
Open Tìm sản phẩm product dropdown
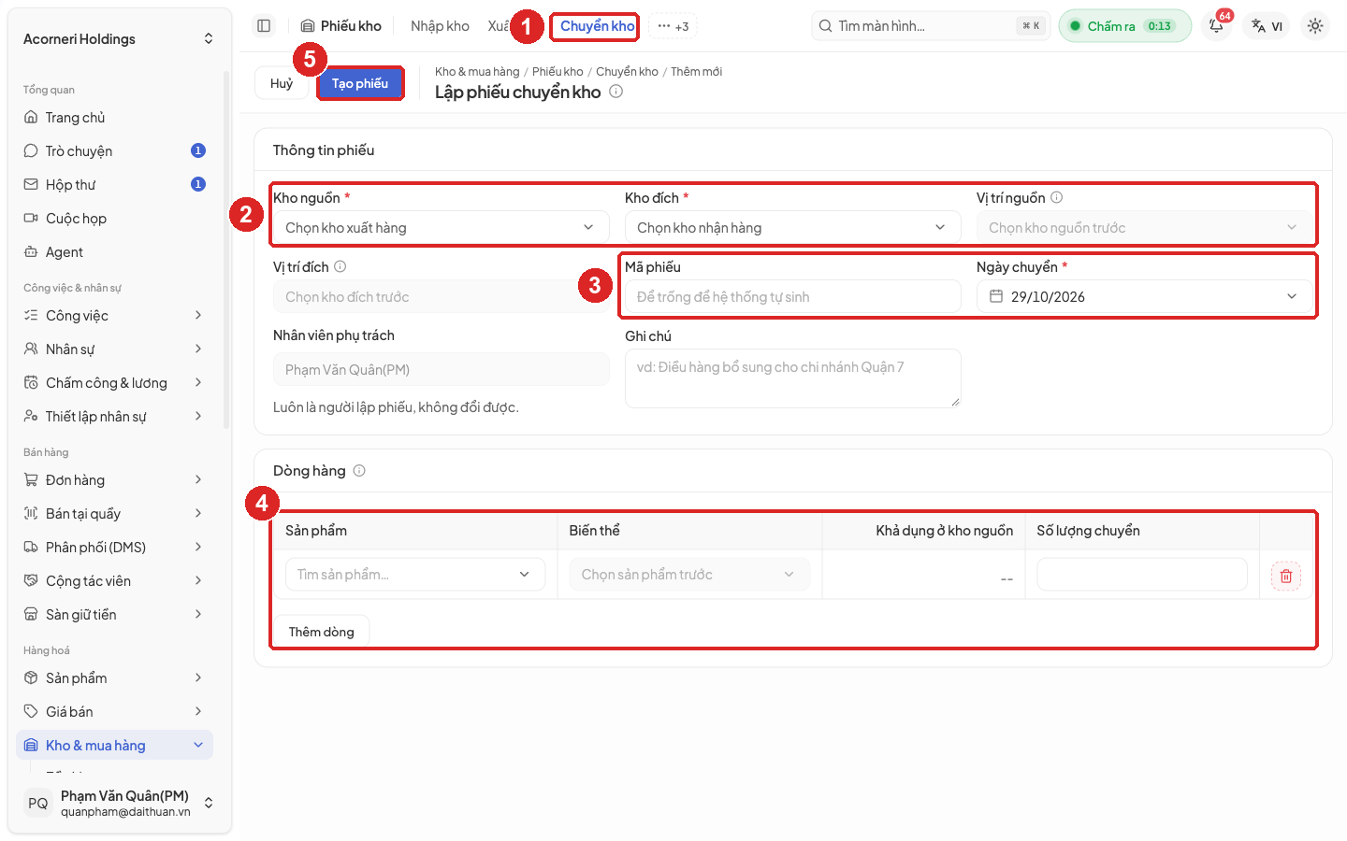(x=415, y=574)
